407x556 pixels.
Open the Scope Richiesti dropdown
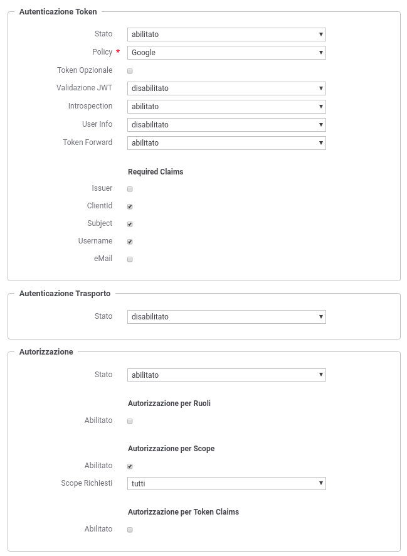point(226,483)
